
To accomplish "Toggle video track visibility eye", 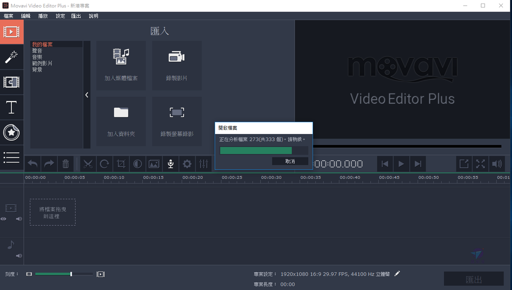I will [3, 219].
